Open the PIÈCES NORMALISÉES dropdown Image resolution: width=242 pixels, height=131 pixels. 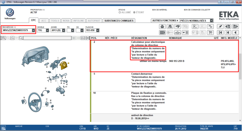(211, 20)
